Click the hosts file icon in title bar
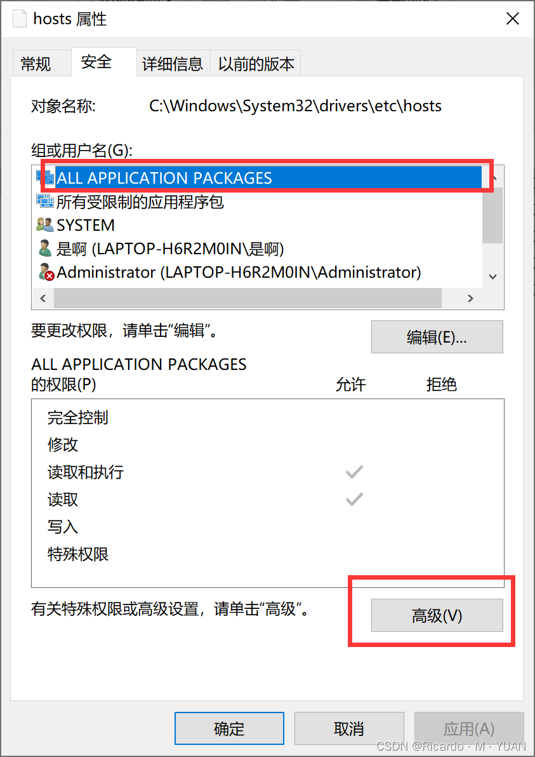 19,19
